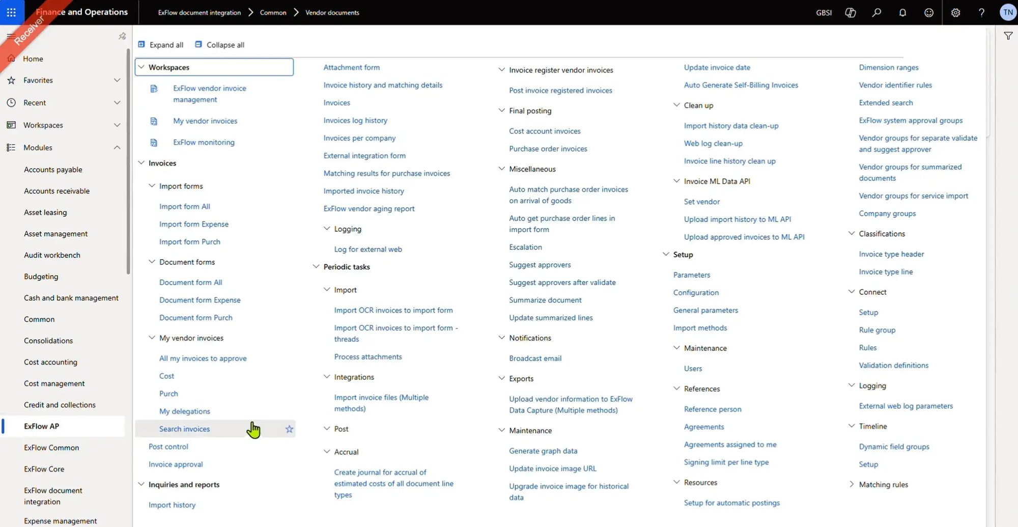The width and height of the screenshot is (1018, 527).
Task: Open the TN user account avatar
Action: point(1008,12)
